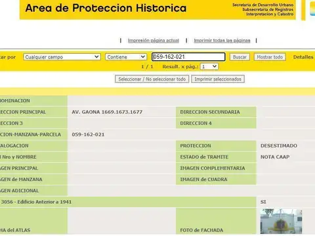Viewport: 315px width, 236px height.
Task: Select the address 'AV. GAONA 1669.1673.1677'
Action: 107,112
